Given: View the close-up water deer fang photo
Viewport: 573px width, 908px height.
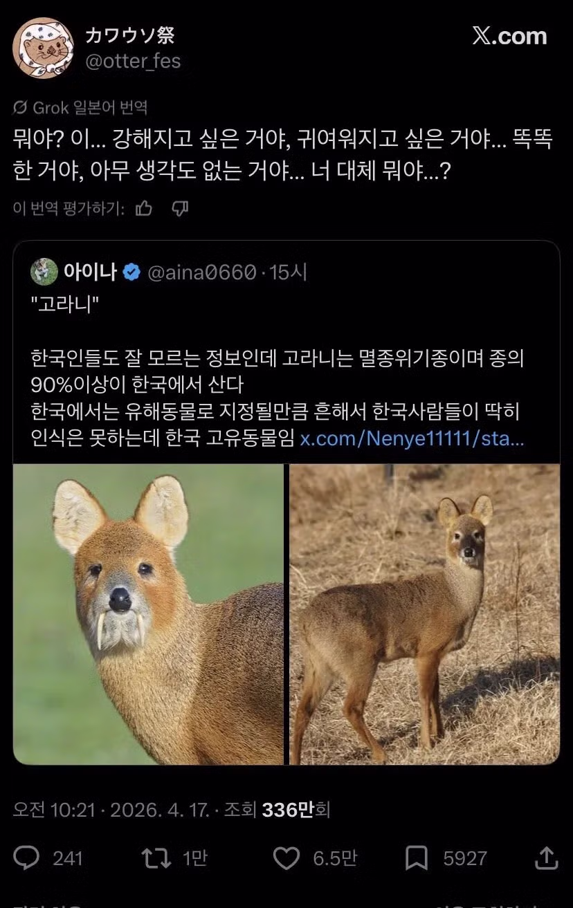Looking at the screenshot, I should (x=148, y=613).
